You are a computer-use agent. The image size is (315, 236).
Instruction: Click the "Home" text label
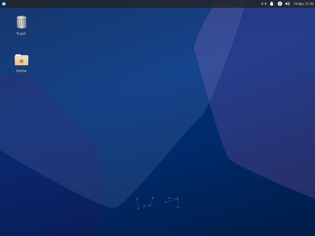tap(21, 71)
